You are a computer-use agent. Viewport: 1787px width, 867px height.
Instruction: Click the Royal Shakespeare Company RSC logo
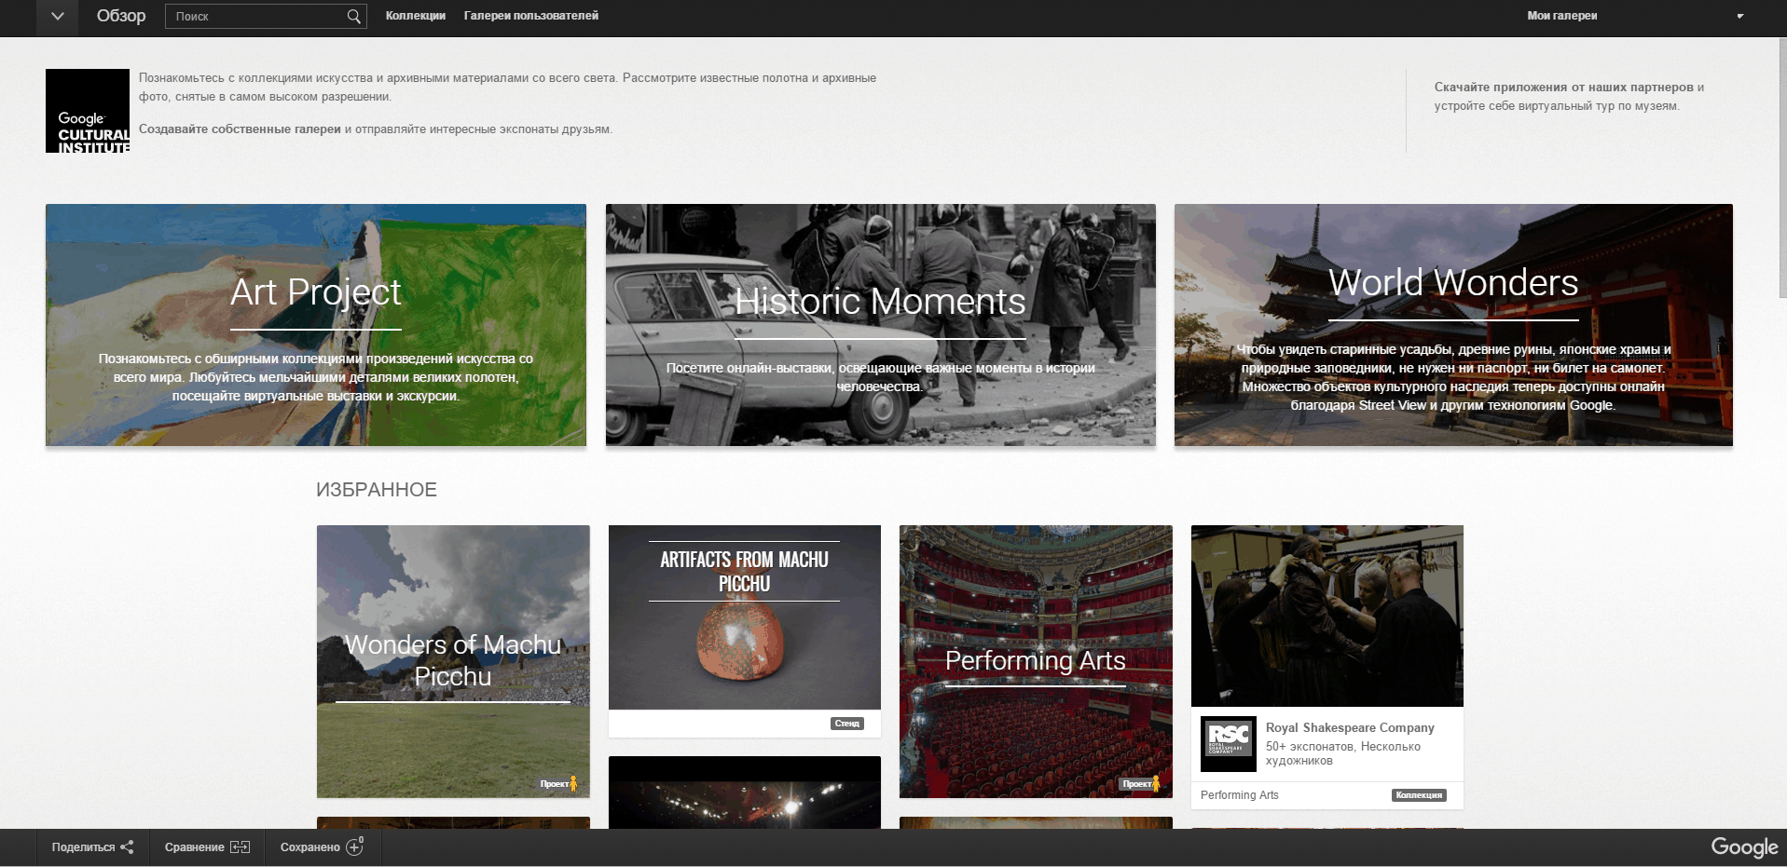[1228, 743]
